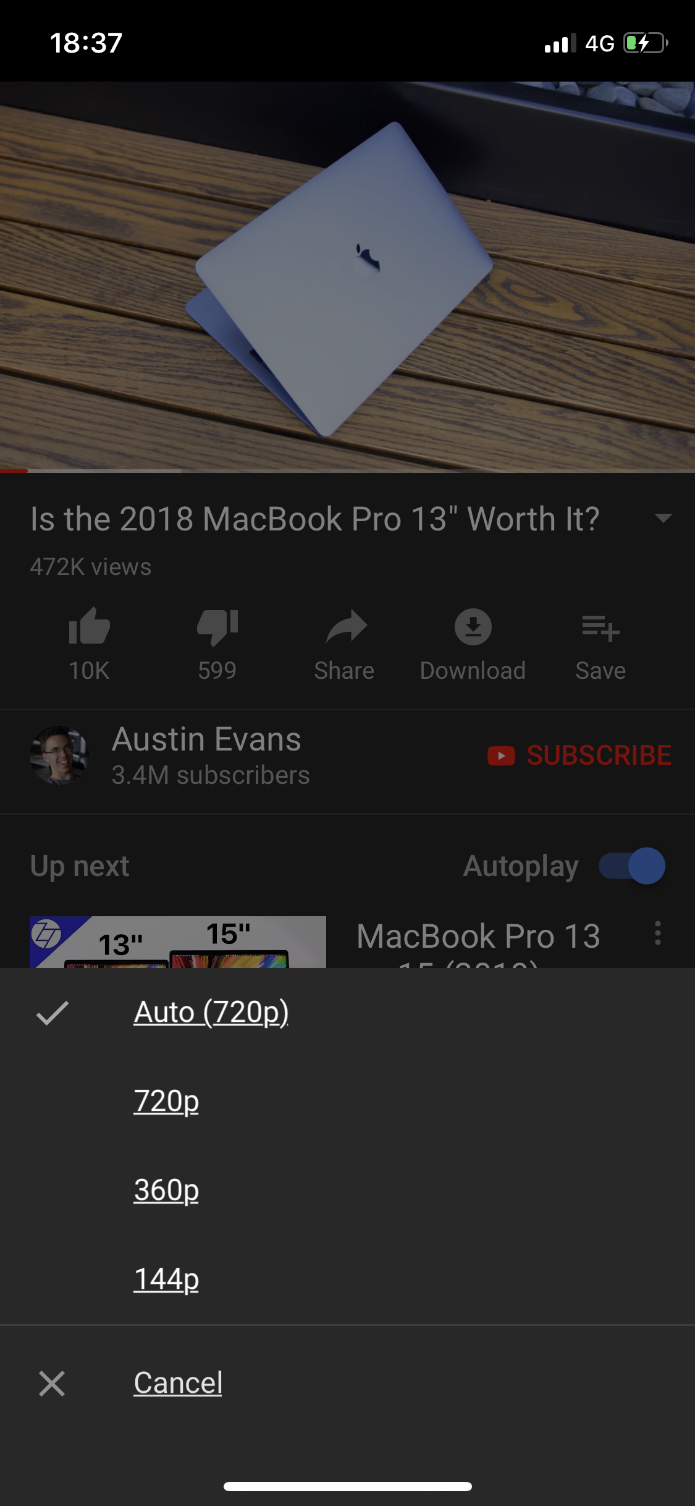Expand the video description arrow
This screenshot has height=1506, width=695.
(663, 518)
